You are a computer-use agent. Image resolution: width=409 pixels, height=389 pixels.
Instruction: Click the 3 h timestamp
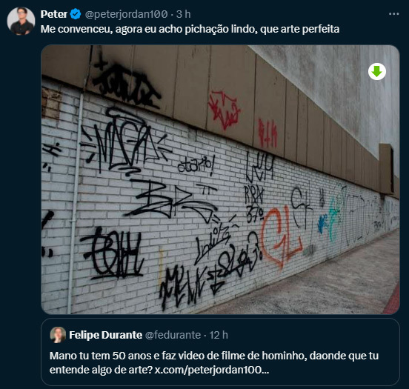(183, 14)
